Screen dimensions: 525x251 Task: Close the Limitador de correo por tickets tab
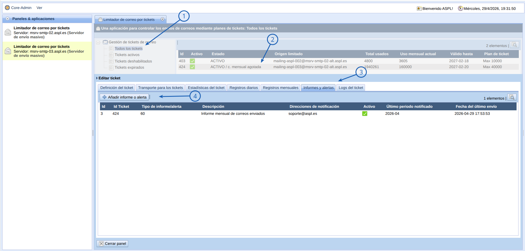(x=163, y=19)
